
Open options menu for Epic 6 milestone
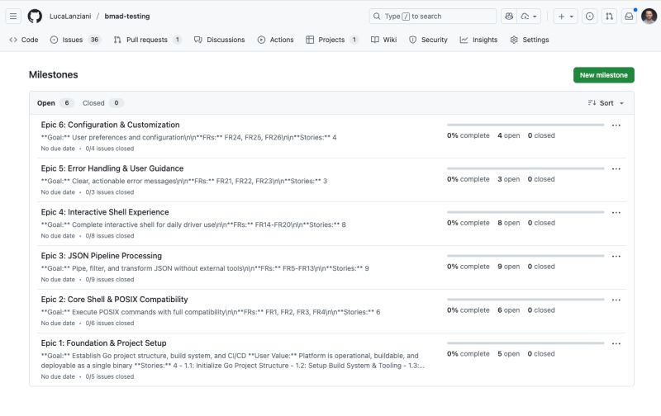pyautogui.click(x=616, y=125)
